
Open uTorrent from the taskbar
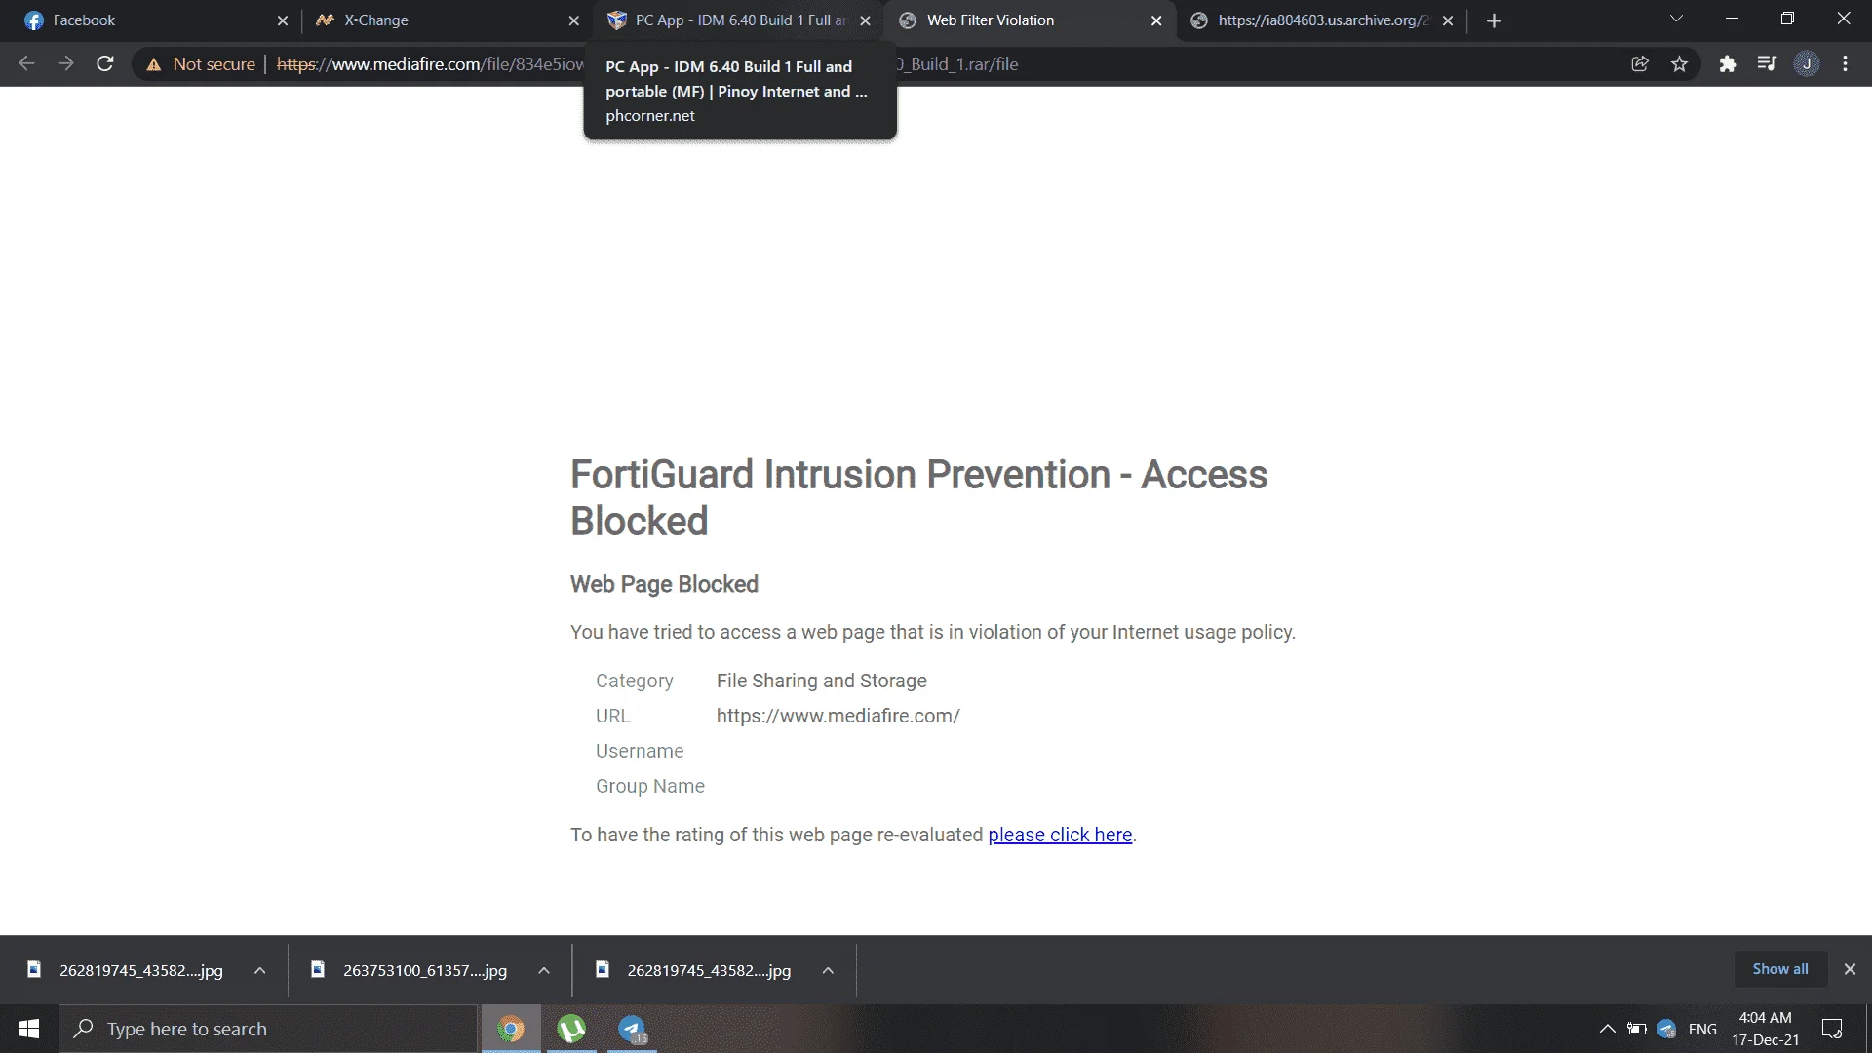(x=571, y=1029)
